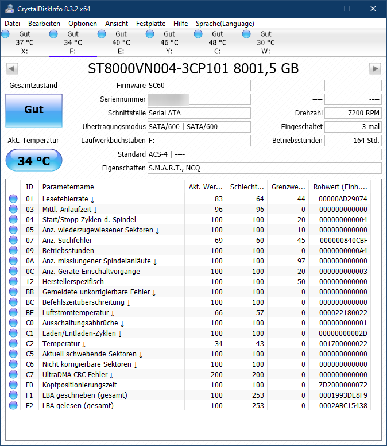This screenshot has height=446, width=387.
Task: Click the blurred Seriennummer field
Action: pos(199,99)
